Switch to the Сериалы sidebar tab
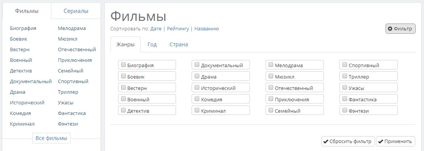The width and height of the screenshot is (424, 151). pyautogui.click(x=76, y=11)
